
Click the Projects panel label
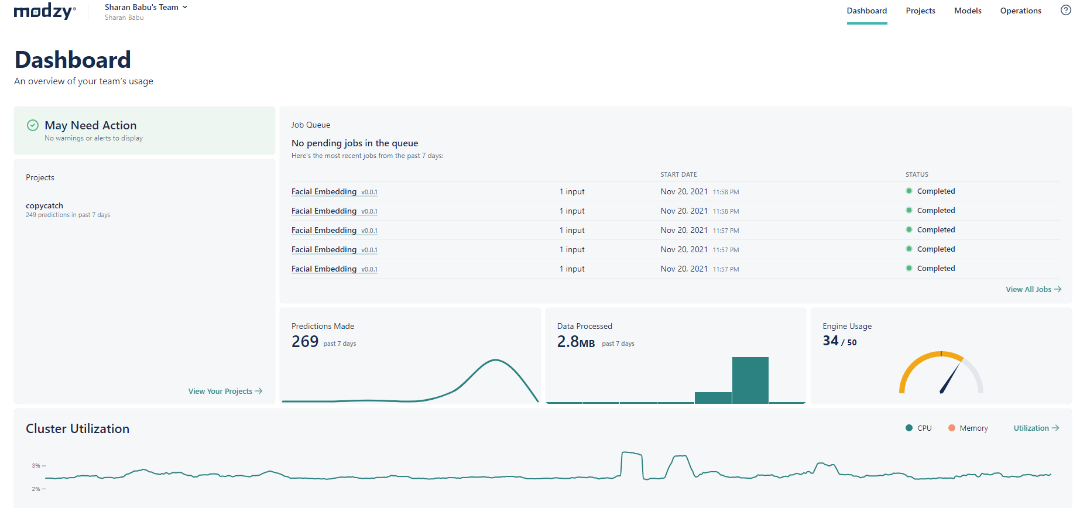click(40, 178)
